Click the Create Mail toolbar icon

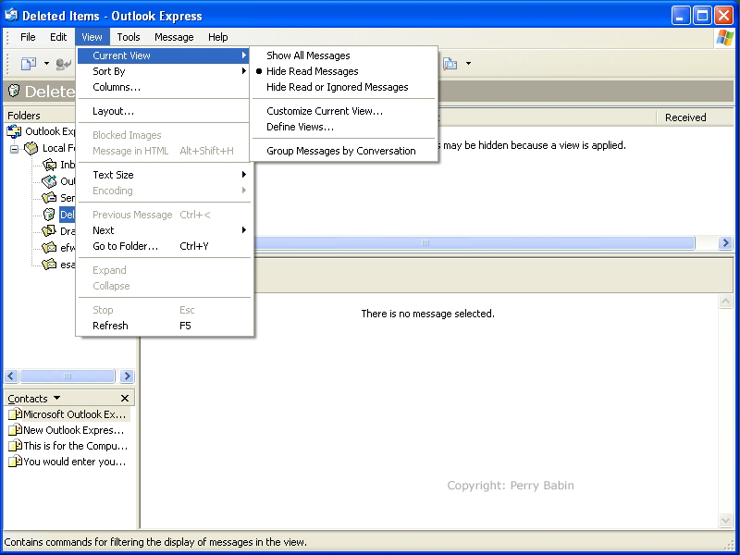[x=29, y=64]
